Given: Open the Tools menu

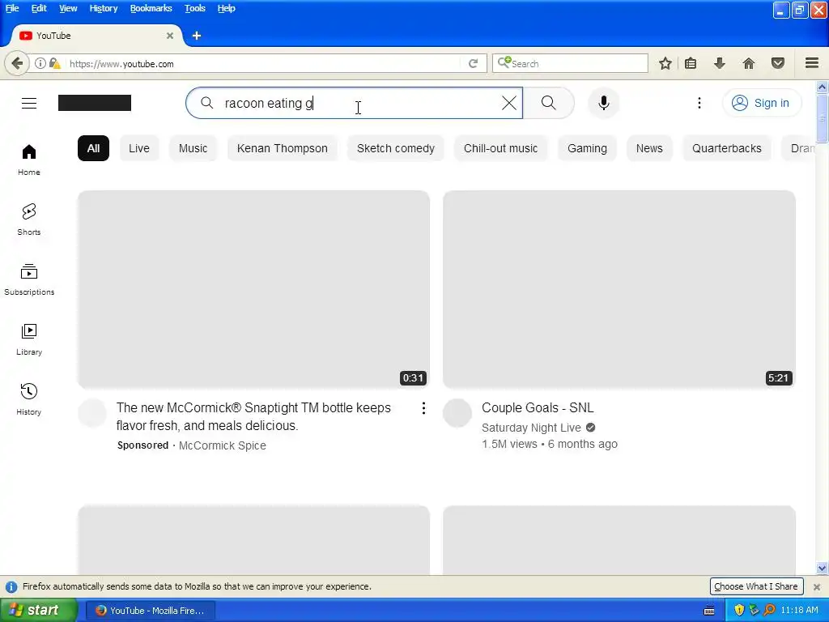Looking at the screenshot, I should [194, 8].
